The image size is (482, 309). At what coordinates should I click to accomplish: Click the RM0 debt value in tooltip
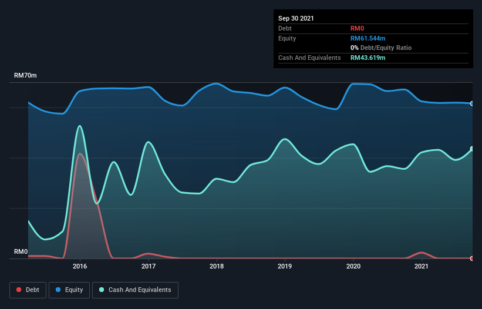coord(357,28)
